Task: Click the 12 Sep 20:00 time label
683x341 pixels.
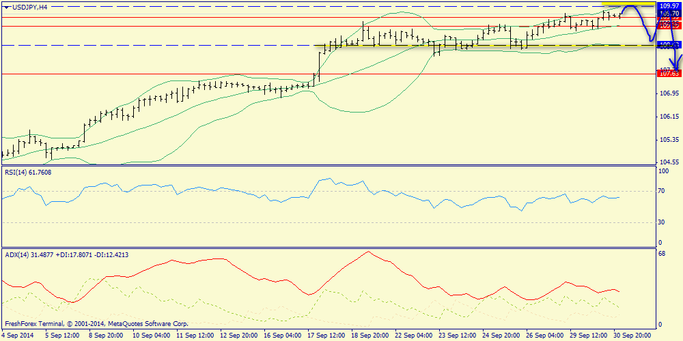Action: pyautogui.click(x=238, y=336)
